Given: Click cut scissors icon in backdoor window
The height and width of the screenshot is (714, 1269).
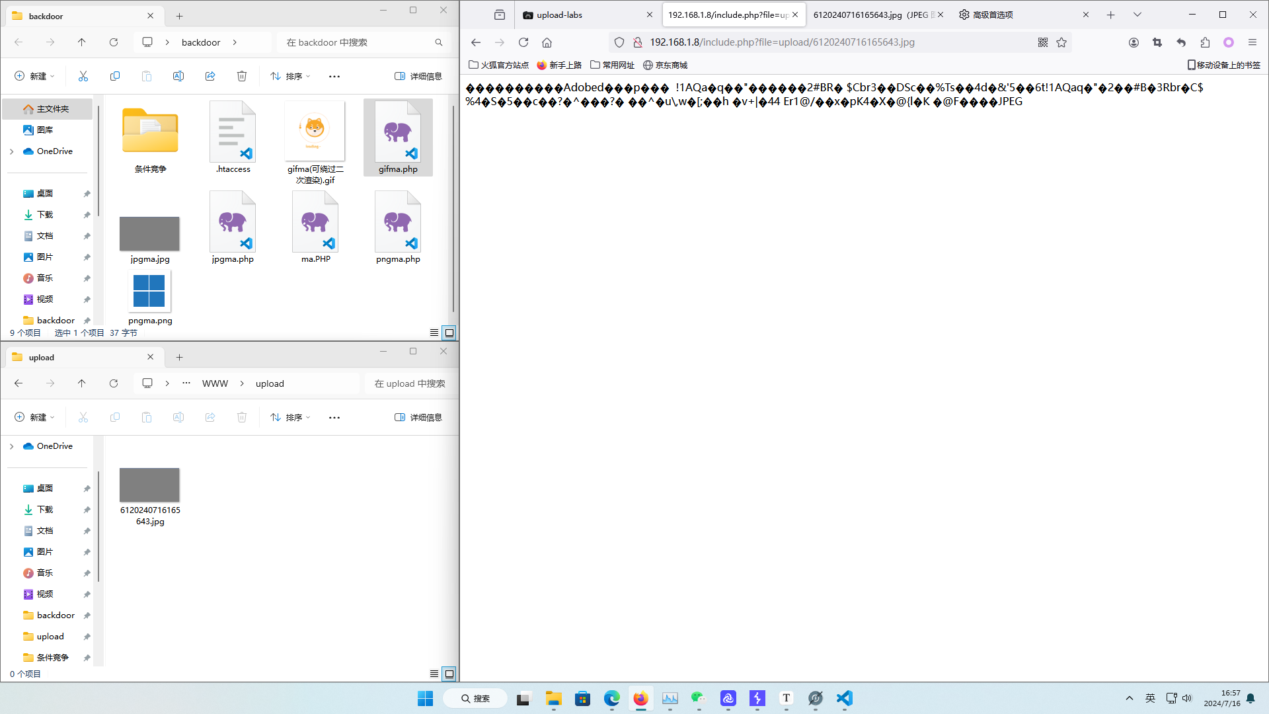Looking at the screenshot, I should 83,76.
